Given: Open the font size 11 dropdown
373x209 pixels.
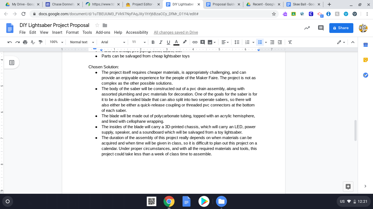Looking at the screenshot, I should click(x=139, y=42).
